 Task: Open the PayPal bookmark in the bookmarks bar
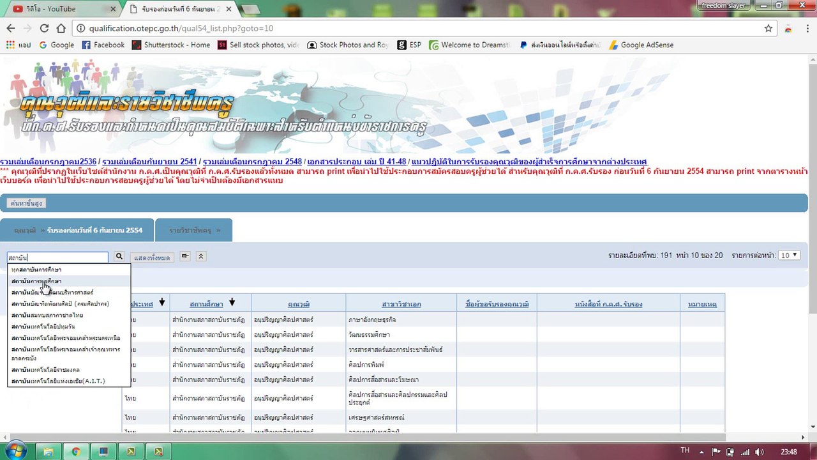pos(560,45)
